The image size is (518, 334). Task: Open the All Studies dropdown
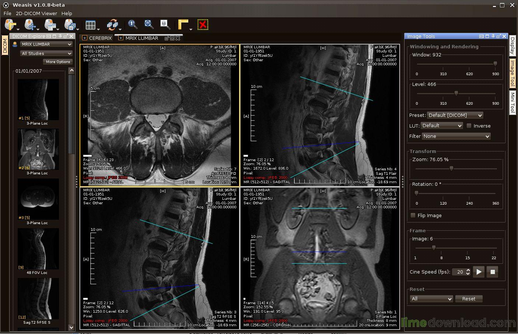coord(46,53)
